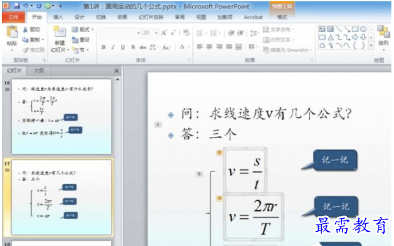
Task: Click the Increase Indent icon
Action: coord(240,33)
